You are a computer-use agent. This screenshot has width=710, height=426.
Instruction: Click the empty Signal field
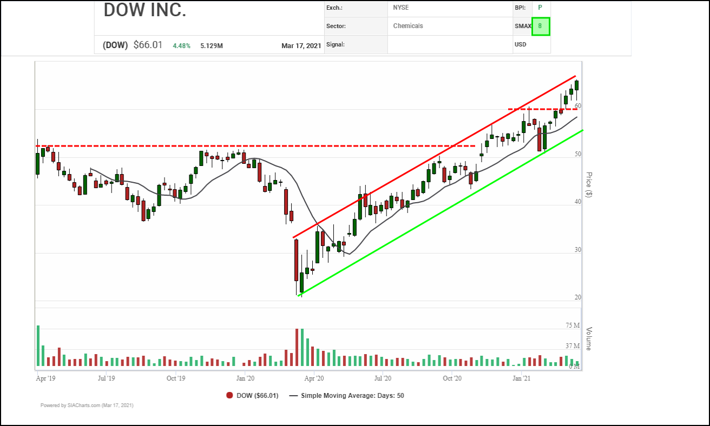[419, 44]
